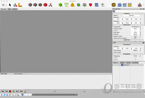Image resolution: width=145 pixels, height=98 pixels.
Task: Open the Projection Perspective dropdown
Action: point(136,27)
